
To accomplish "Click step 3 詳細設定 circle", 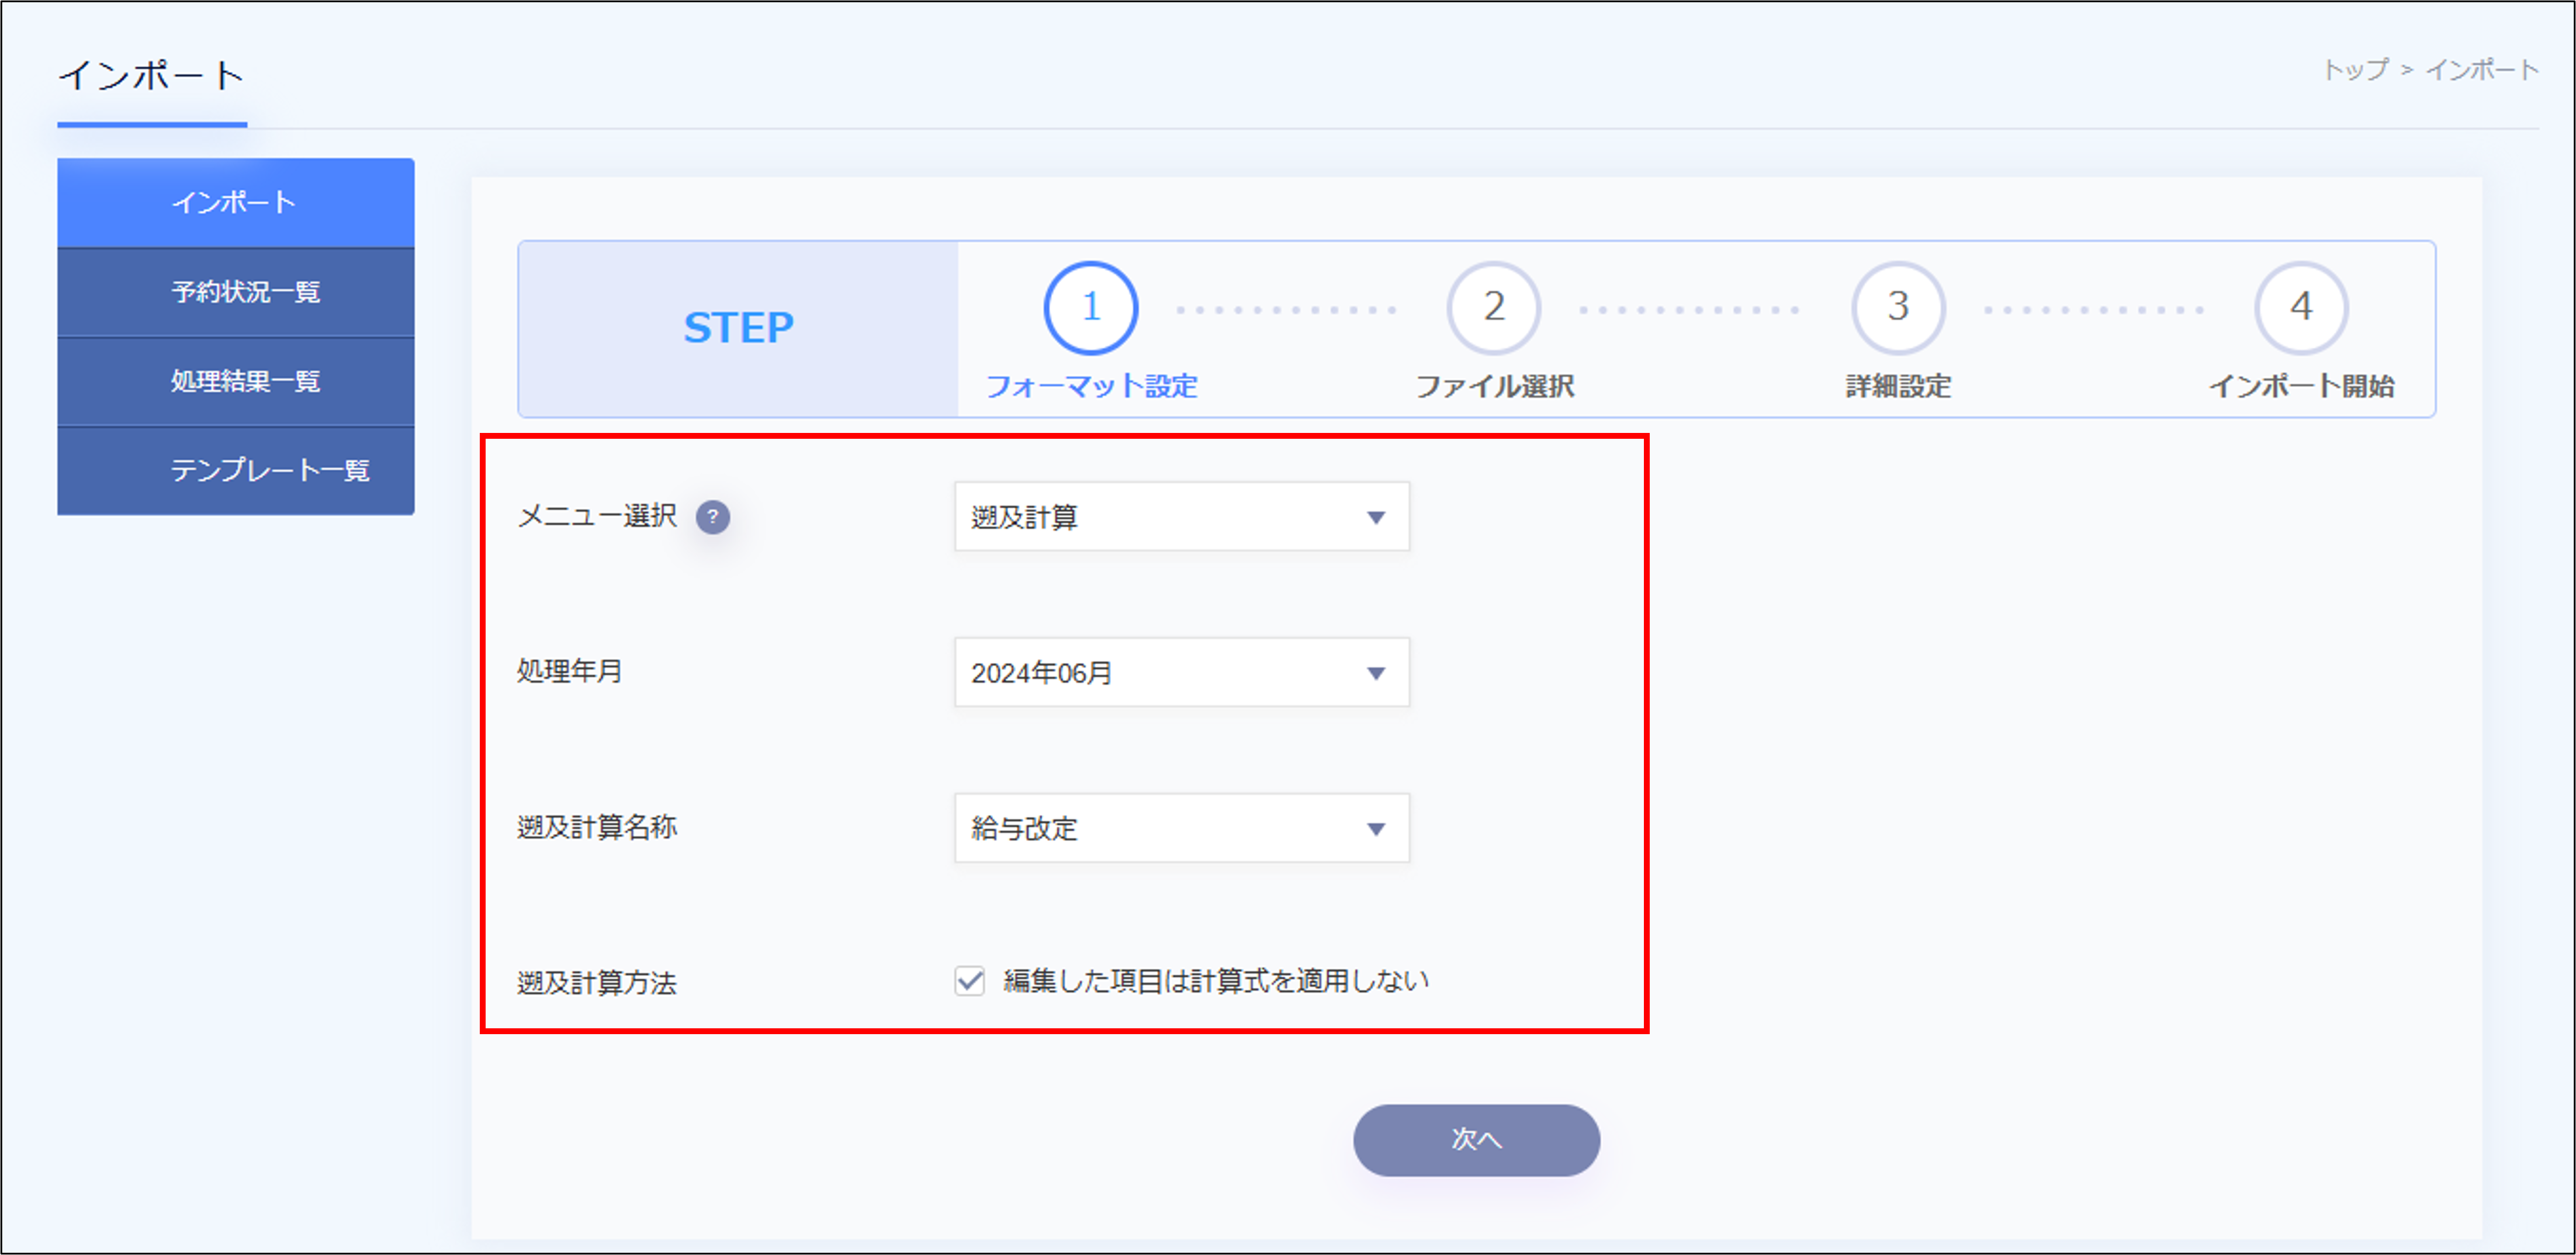I will pyautogui.click(x=1898, y=307).
